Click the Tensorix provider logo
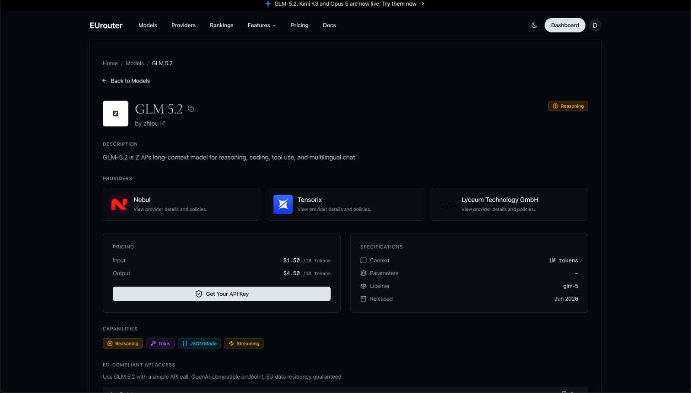 click(x=283, y=204)
